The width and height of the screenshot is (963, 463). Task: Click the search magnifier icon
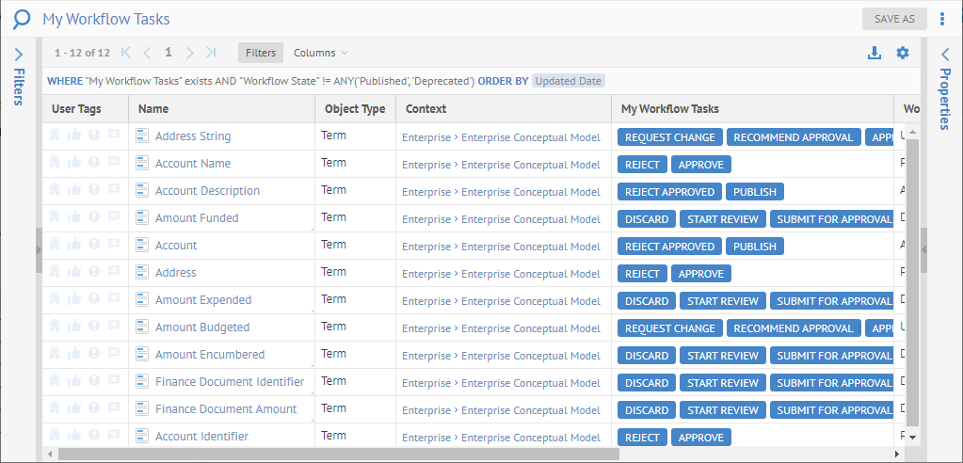(21, 19)
